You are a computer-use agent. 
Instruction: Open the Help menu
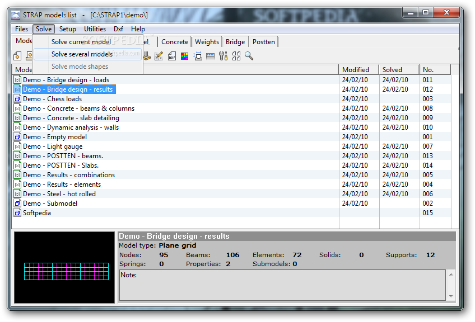[x=138, y=29]
